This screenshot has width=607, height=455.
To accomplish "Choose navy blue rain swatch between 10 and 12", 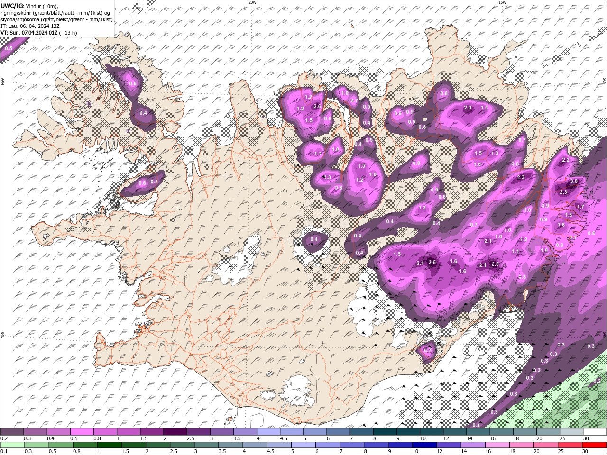I will (424, 445).
